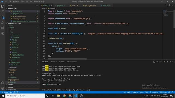Collapse the Open Editors section
The width and height of the screenshot is (175, 98).
click(12, 8)
